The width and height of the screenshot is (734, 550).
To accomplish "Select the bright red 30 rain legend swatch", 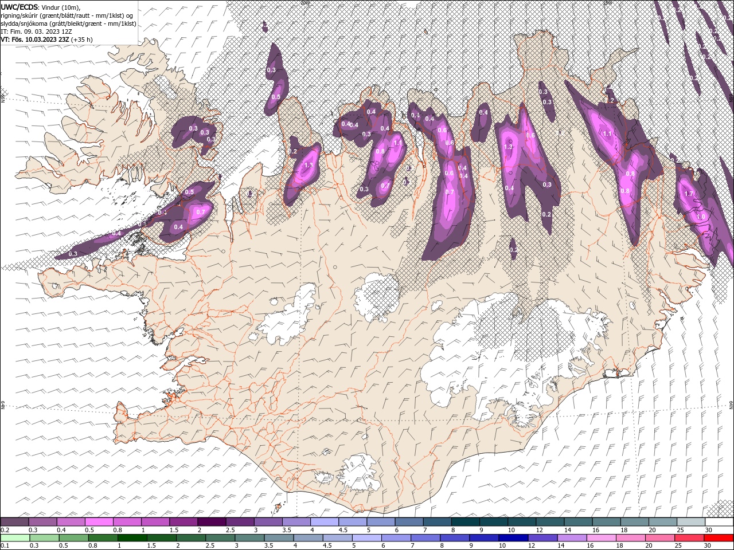I will pyautogui.click(x=719, y=537).
